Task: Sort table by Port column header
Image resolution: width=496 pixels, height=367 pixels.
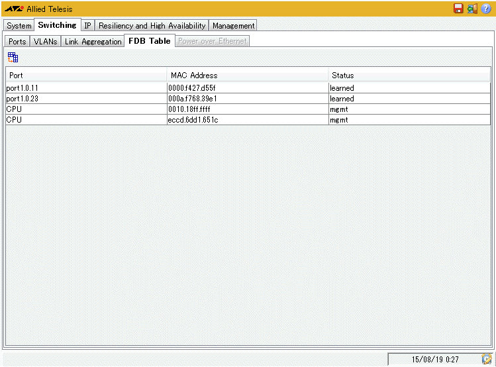Action: tap(86, 76)
